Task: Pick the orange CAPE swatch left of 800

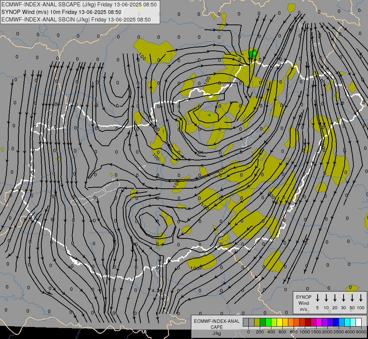Action: [x=291, y=322]
